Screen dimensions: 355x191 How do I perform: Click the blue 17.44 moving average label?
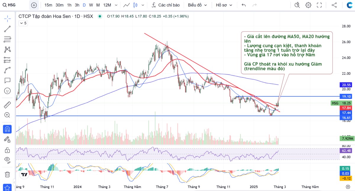click(x=346, y=113)
